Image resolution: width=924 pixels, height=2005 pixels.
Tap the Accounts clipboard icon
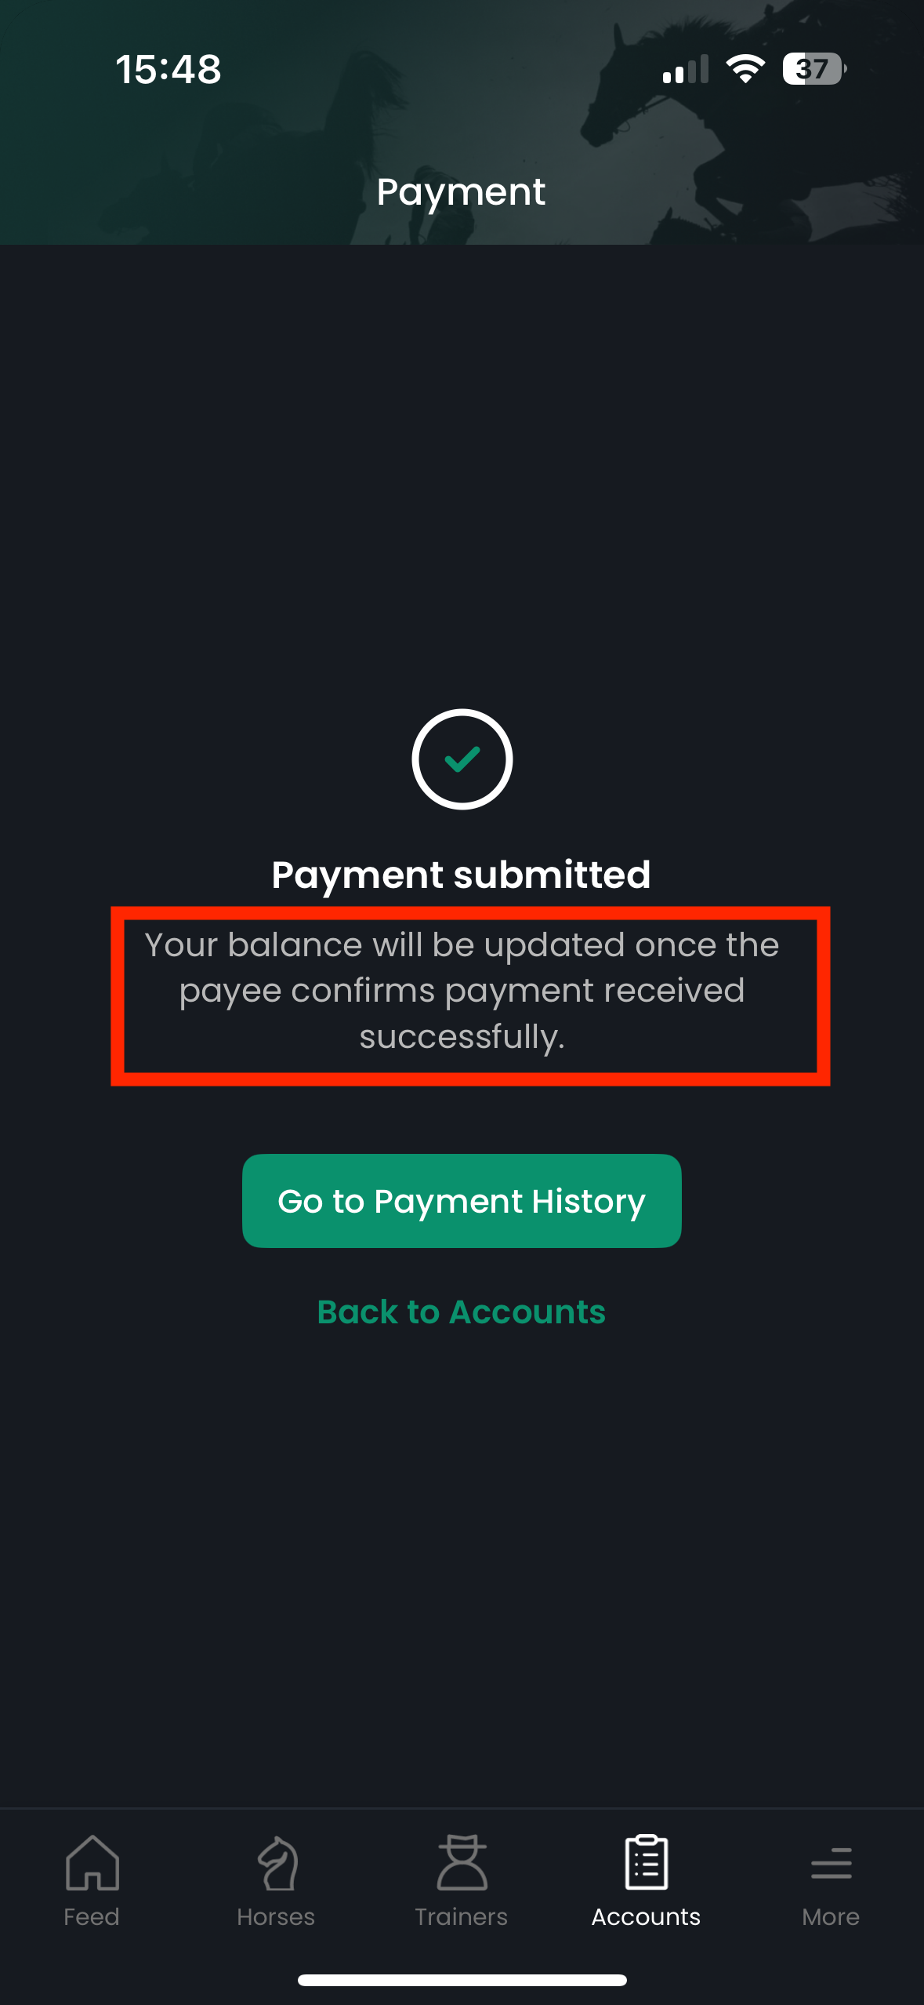point(647,1862)
